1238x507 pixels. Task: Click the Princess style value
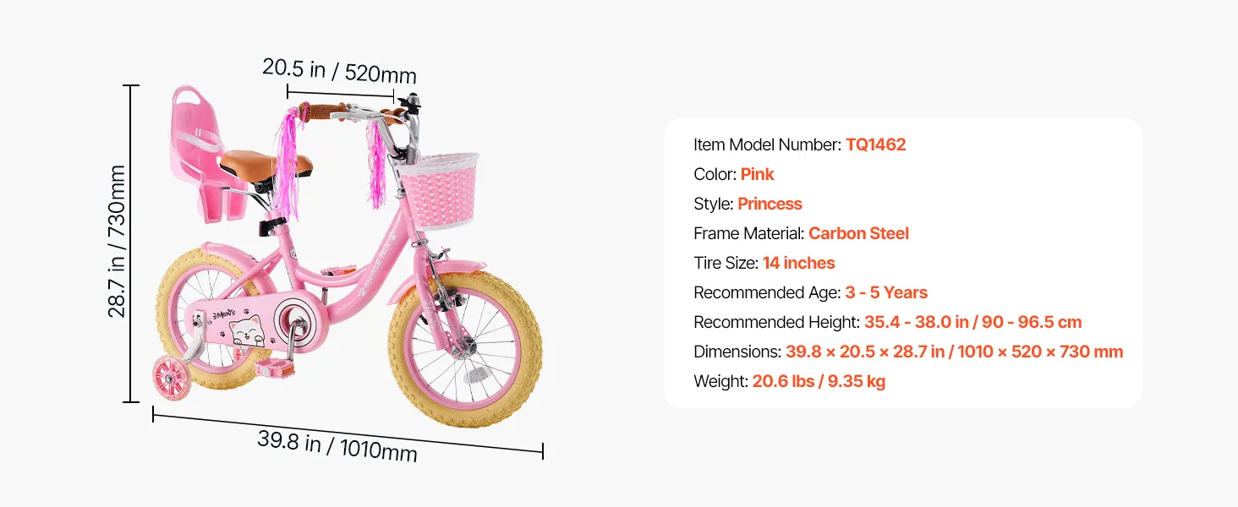point(770,204)
